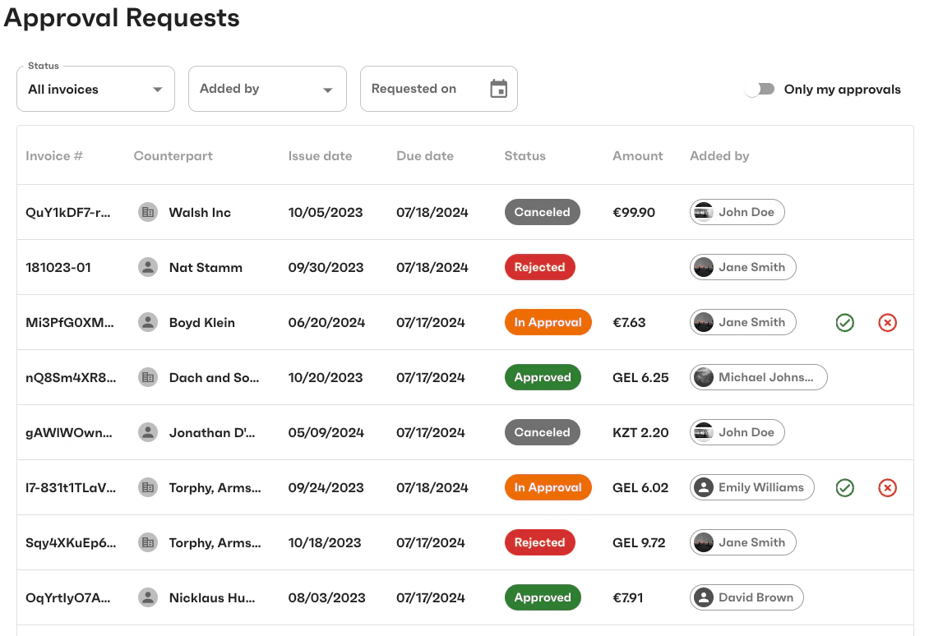Click the person icon beside Nat Stamm
Image resolution: width=929 pixels, height=636 pixels.
click(x=148, y=267)
